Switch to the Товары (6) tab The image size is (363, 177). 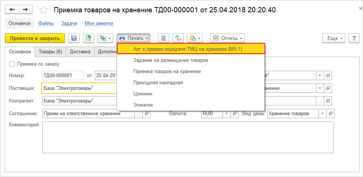coord(50,52)
